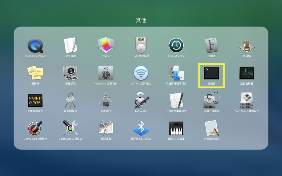Viewport: 282px width, 176px height.
Task: Launch 磁碟工具程式 Disk Utility
Action: [211, 100]
